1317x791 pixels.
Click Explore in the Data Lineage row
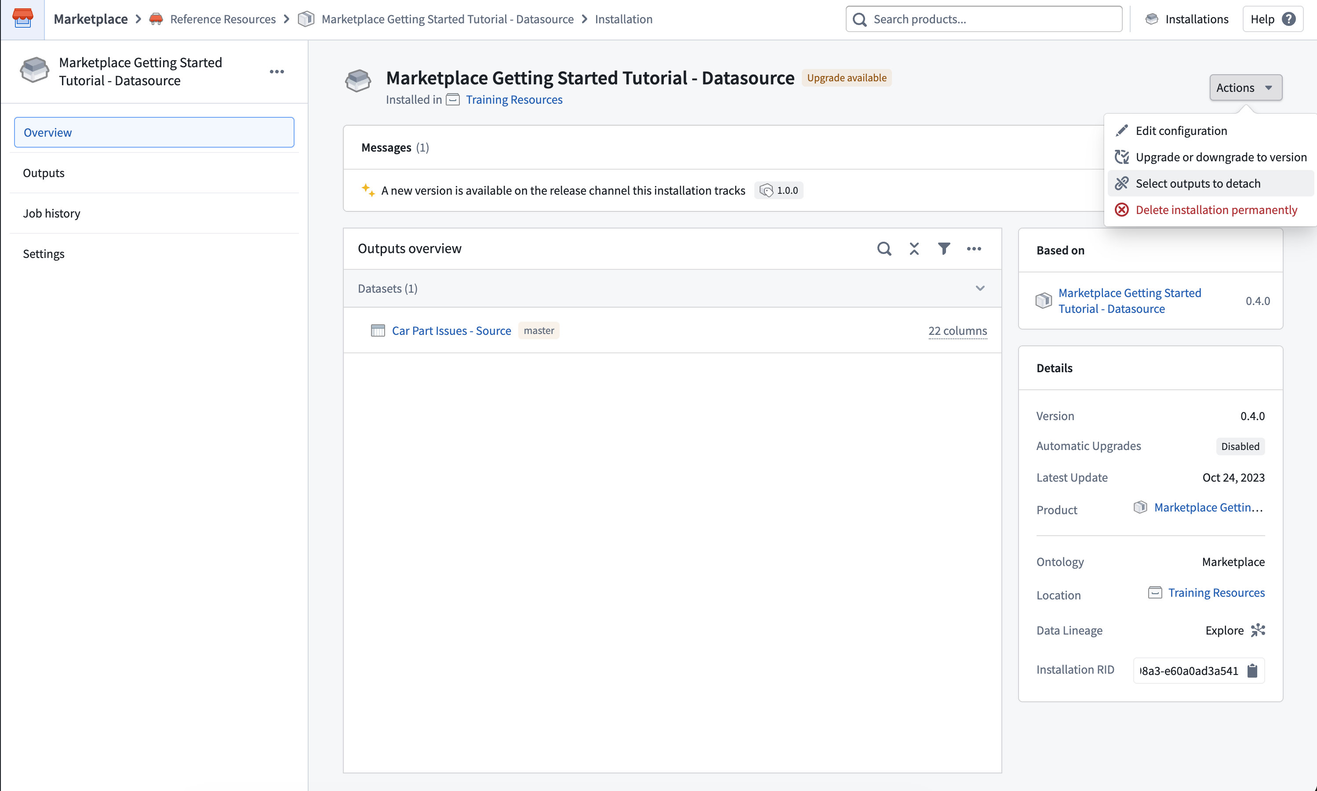[x=1224, y=630]
